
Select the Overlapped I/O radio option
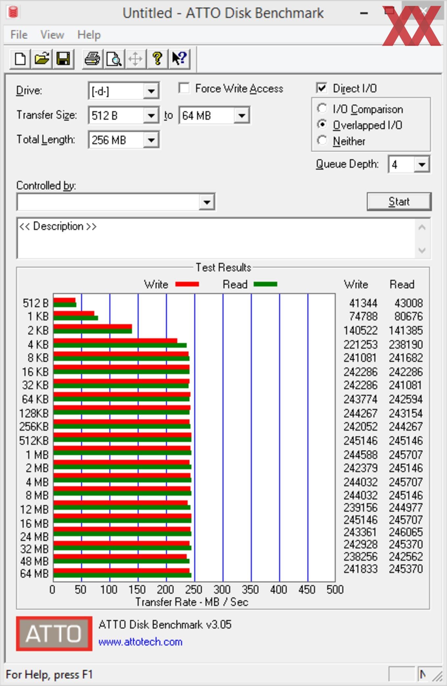[322, 124]
